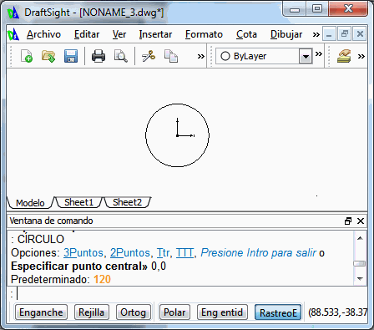374x330 pixels.
Task: Cut selection with scissors icon
Action: coord(149,56)
